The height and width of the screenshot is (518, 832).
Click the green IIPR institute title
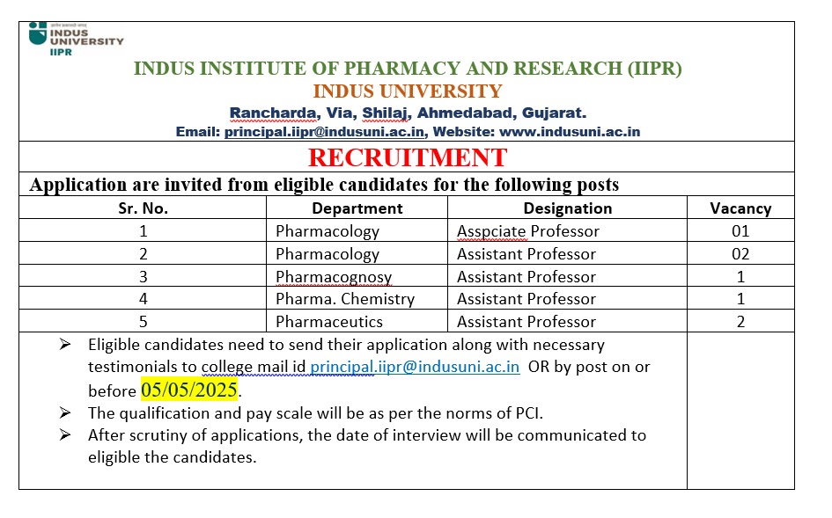408,69
